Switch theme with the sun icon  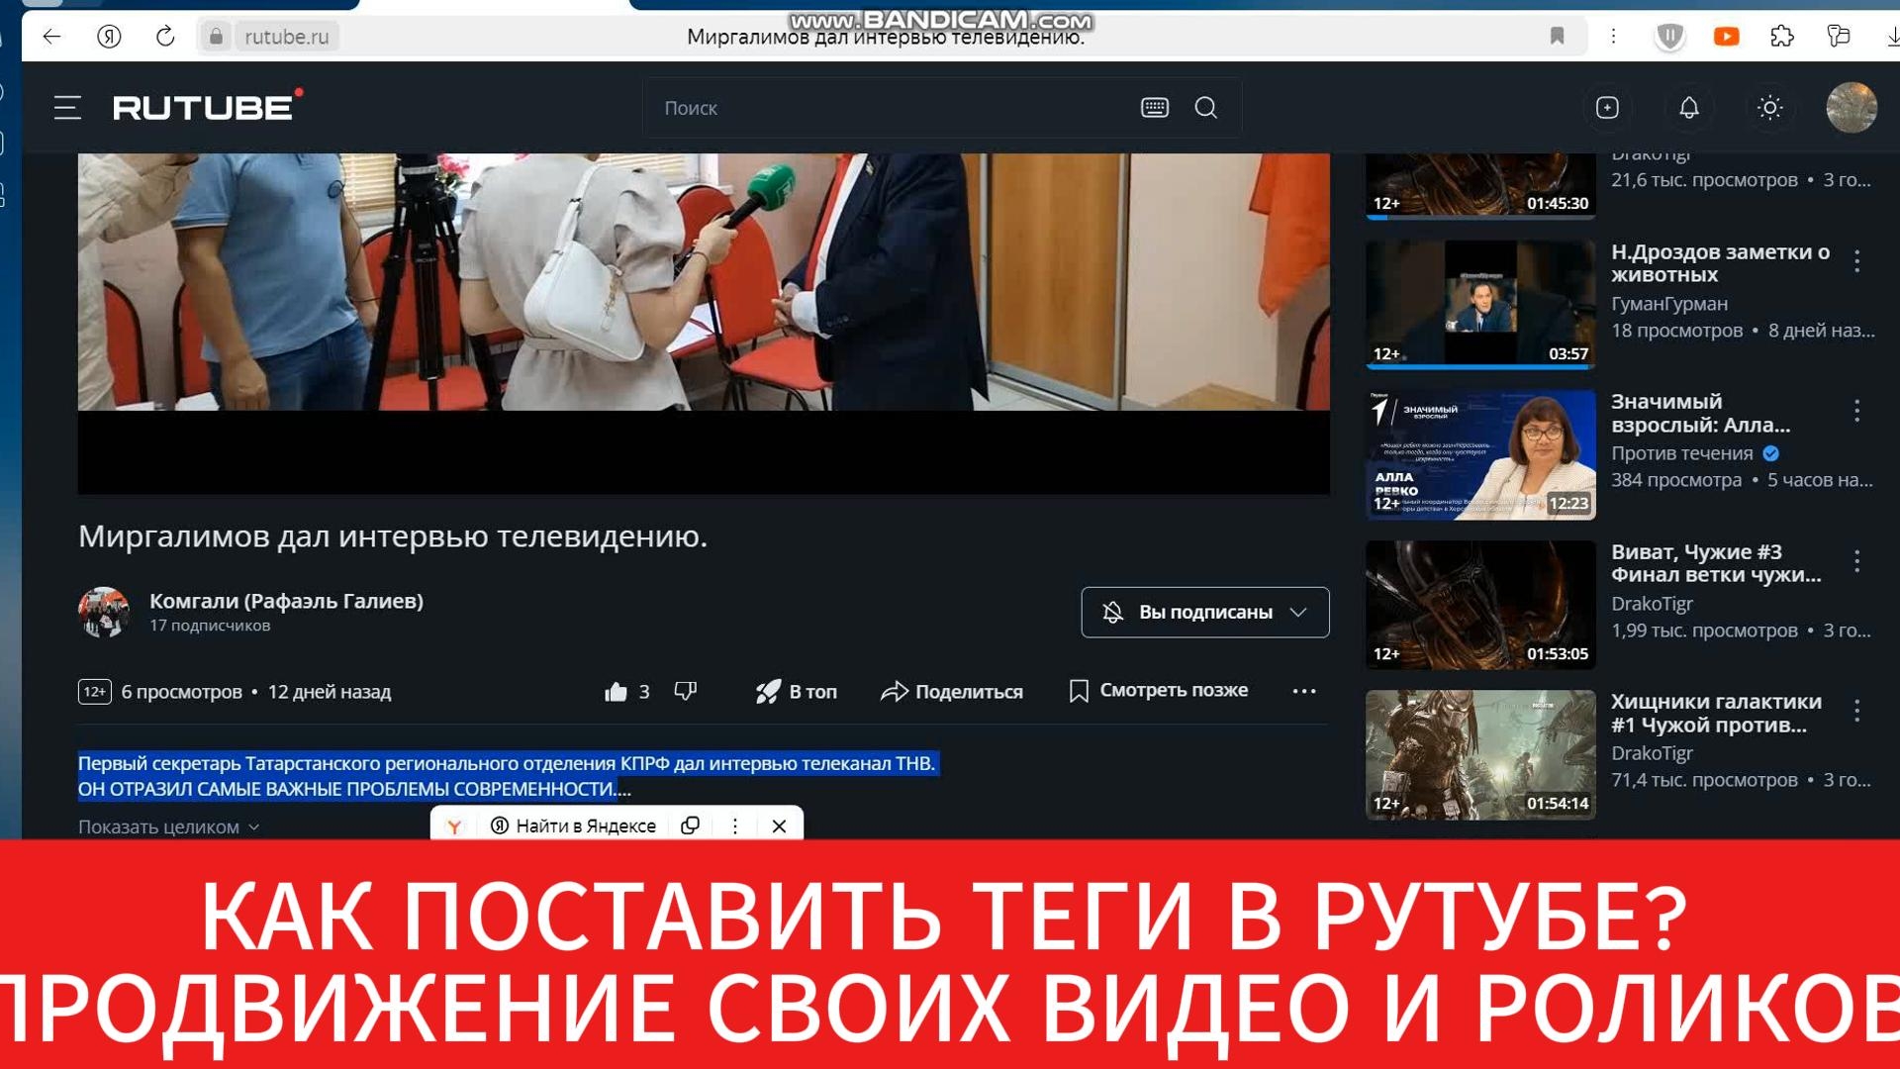tap(1770, 107)
